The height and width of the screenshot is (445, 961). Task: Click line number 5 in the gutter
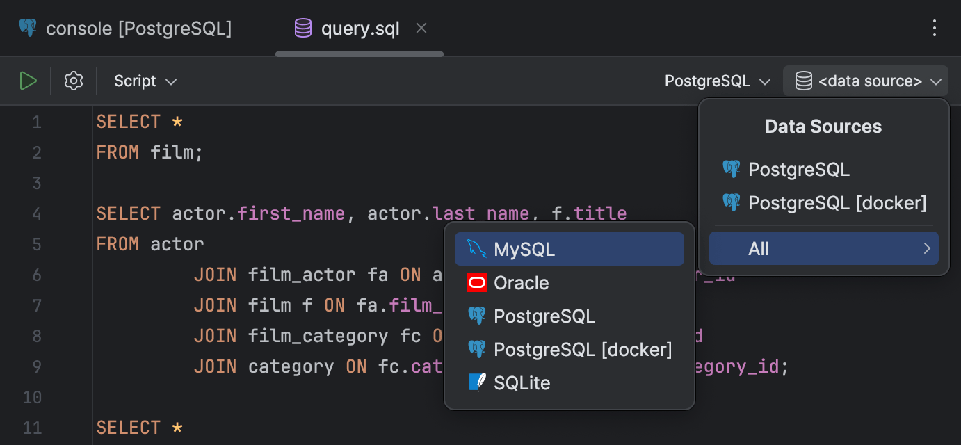[x=37, y=243]
